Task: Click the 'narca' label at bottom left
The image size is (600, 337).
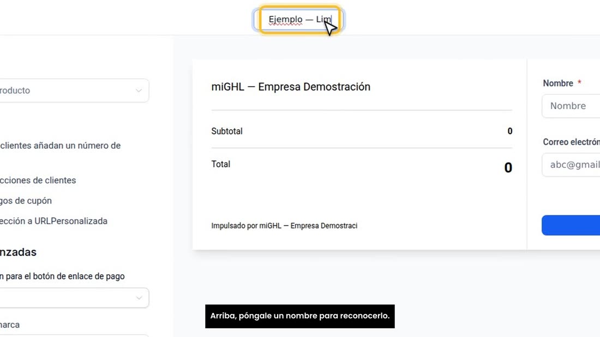Action: tap(10, 325)
